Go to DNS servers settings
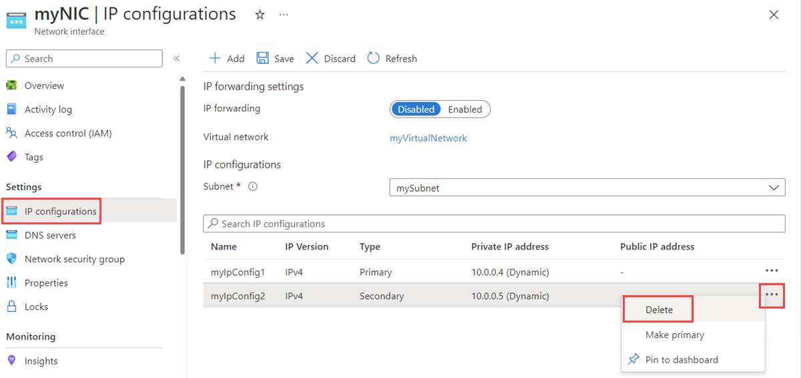 tap(50, 235)
